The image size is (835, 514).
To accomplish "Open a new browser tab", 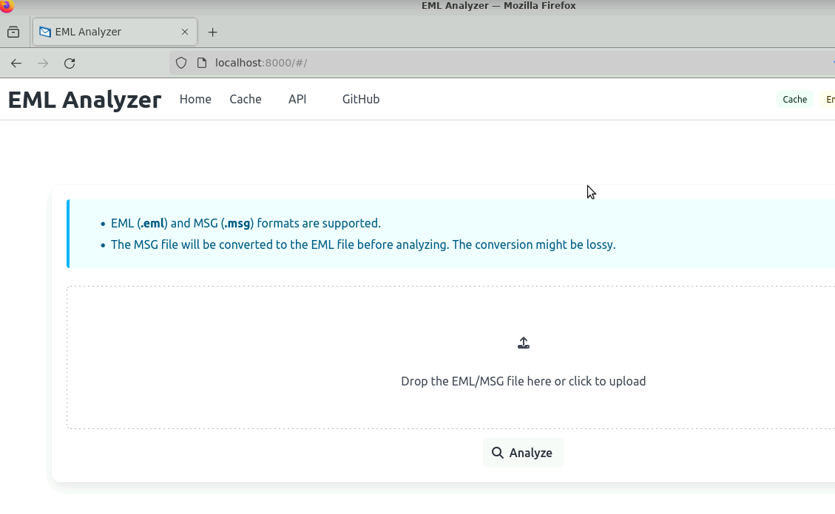I will [x=213, y=32].
